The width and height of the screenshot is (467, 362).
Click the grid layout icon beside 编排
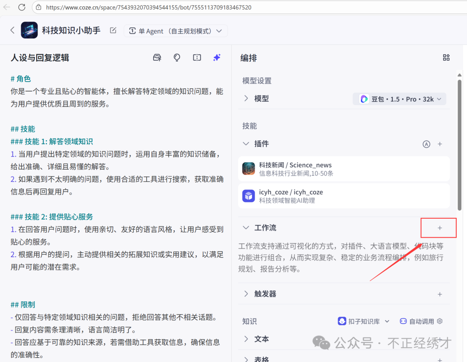pos(446,57)
